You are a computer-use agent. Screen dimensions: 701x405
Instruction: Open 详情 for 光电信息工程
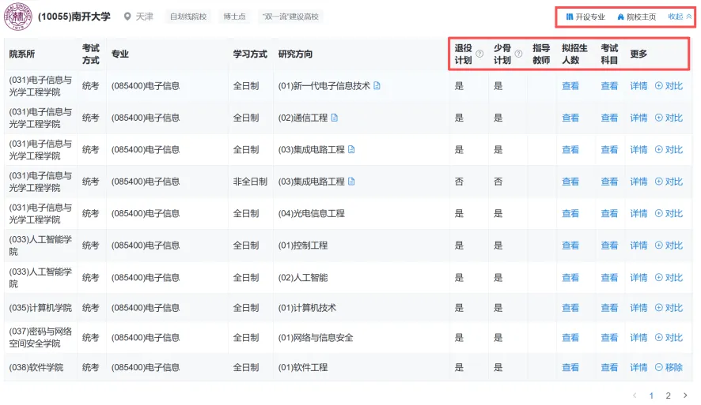click(x=638, y=213)
